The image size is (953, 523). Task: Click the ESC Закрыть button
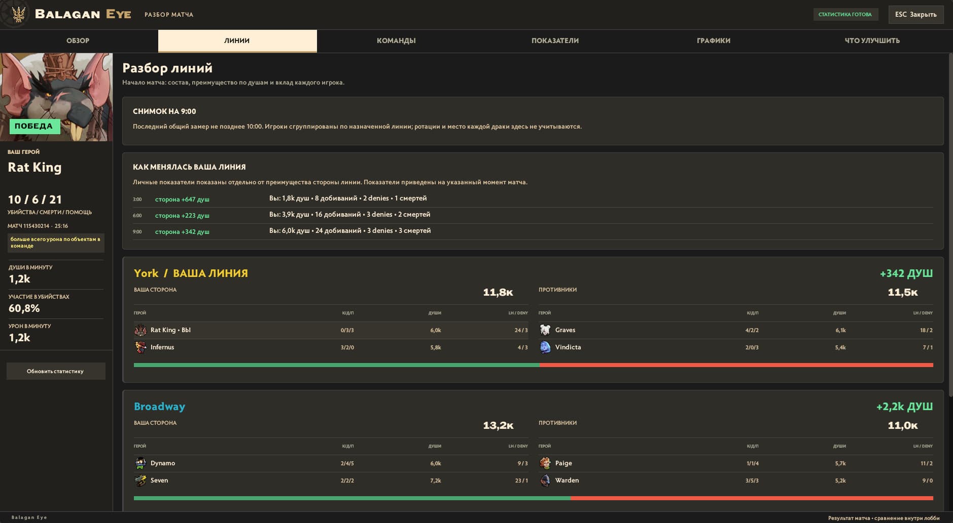coord(916,15)
